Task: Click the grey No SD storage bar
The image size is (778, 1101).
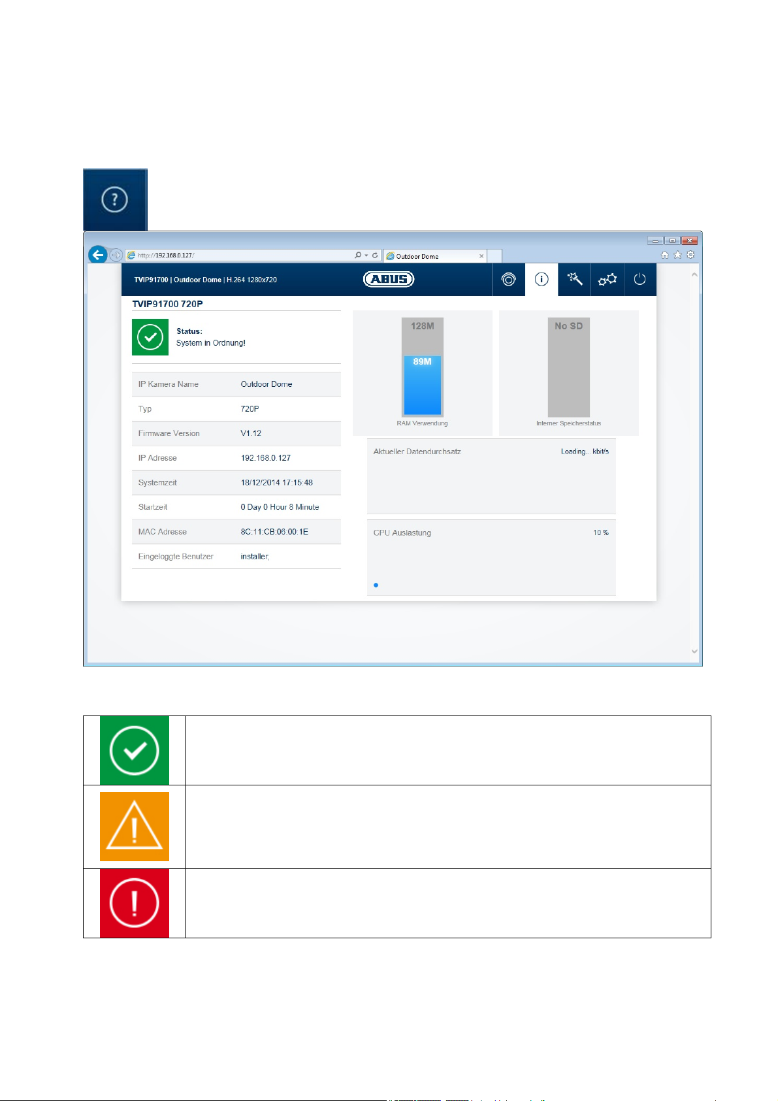Action: click(569, 367)
